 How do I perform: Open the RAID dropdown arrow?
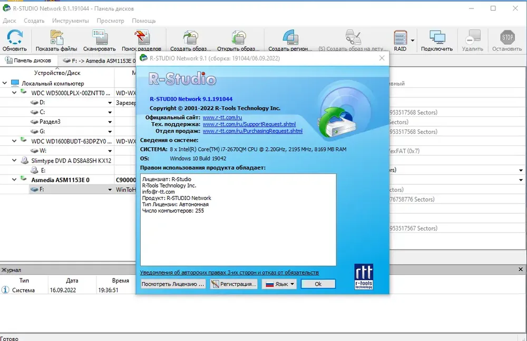[413, 41]
